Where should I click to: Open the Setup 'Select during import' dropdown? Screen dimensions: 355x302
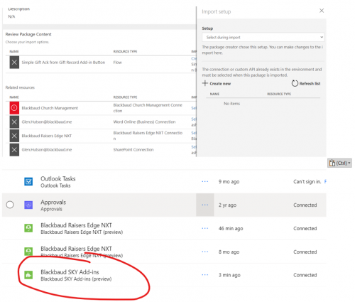[x=263, y=37]
